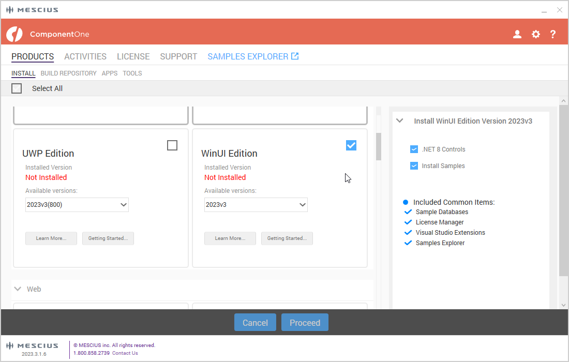
Task: Uncheck the .NET 8 Controls option
Action: click(414, 149)
